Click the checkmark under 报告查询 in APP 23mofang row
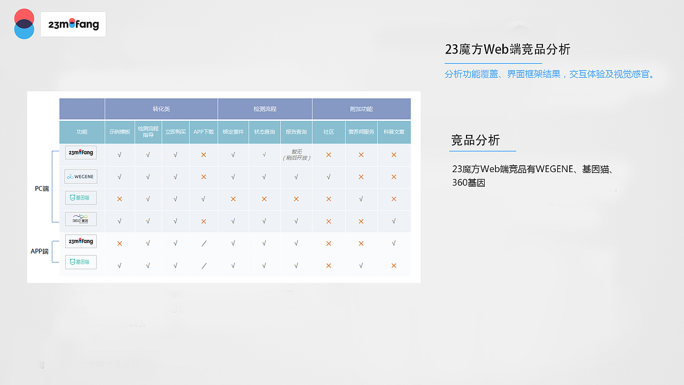Image resolution: width=684 pixels, height=385 pixels. pos(296,243)
